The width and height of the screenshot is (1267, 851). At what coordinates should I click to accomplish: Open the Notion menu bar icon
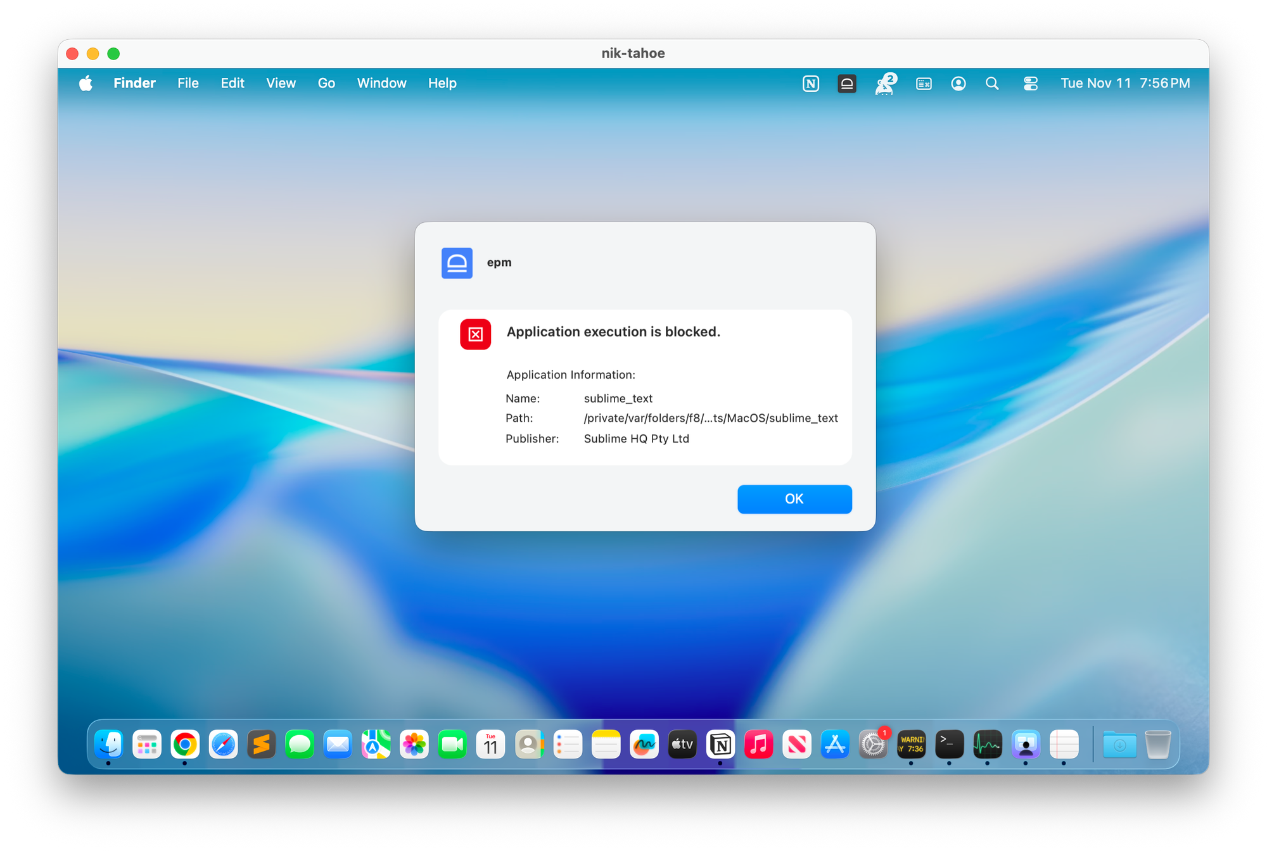[811, 84]
